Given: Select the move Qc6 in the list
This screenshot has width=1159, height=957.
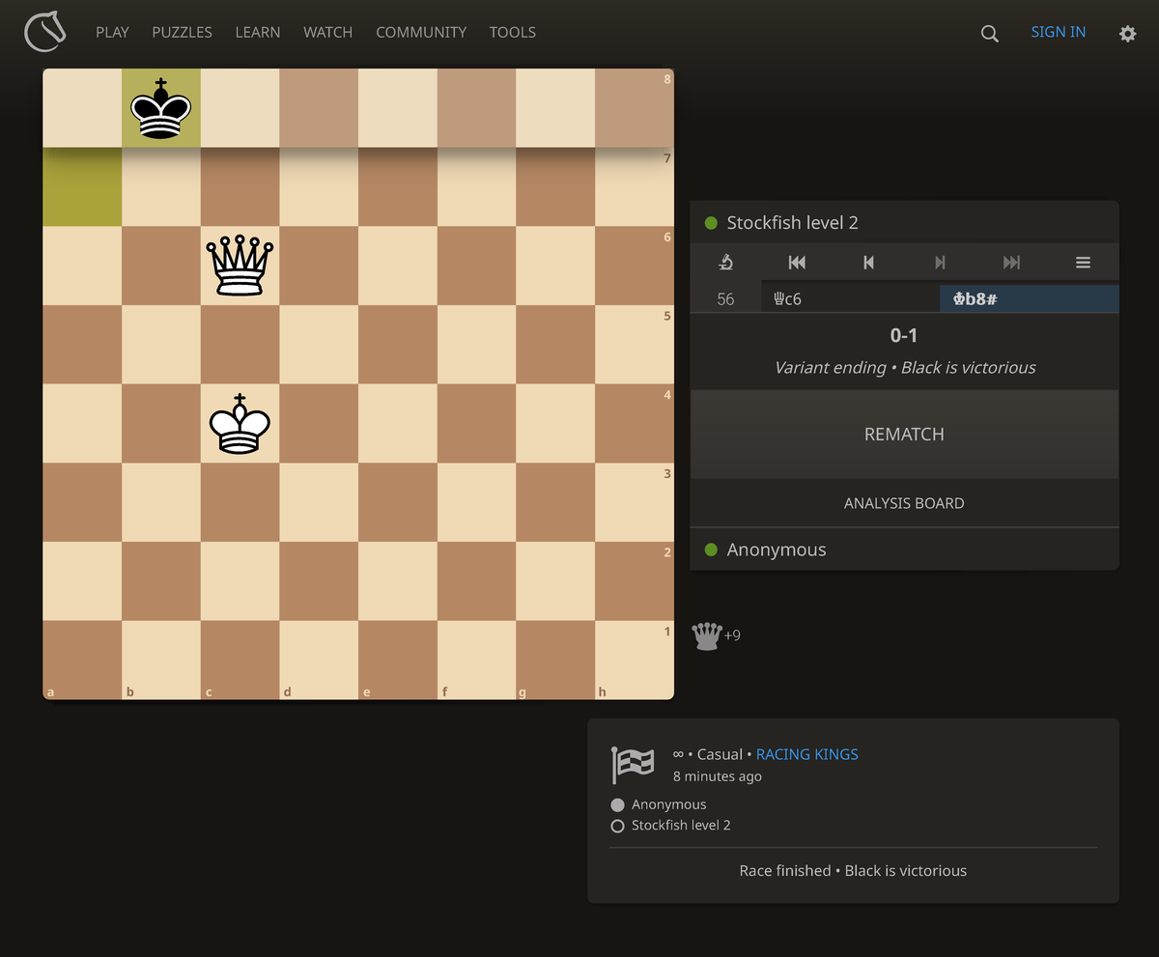Looking at the screenshot, I should pos(787,298).
